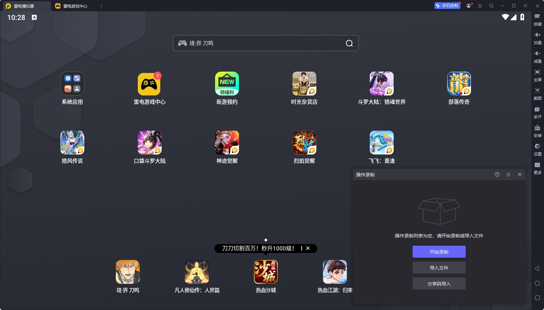Tap the Android back triangle button

pos(537,269)
